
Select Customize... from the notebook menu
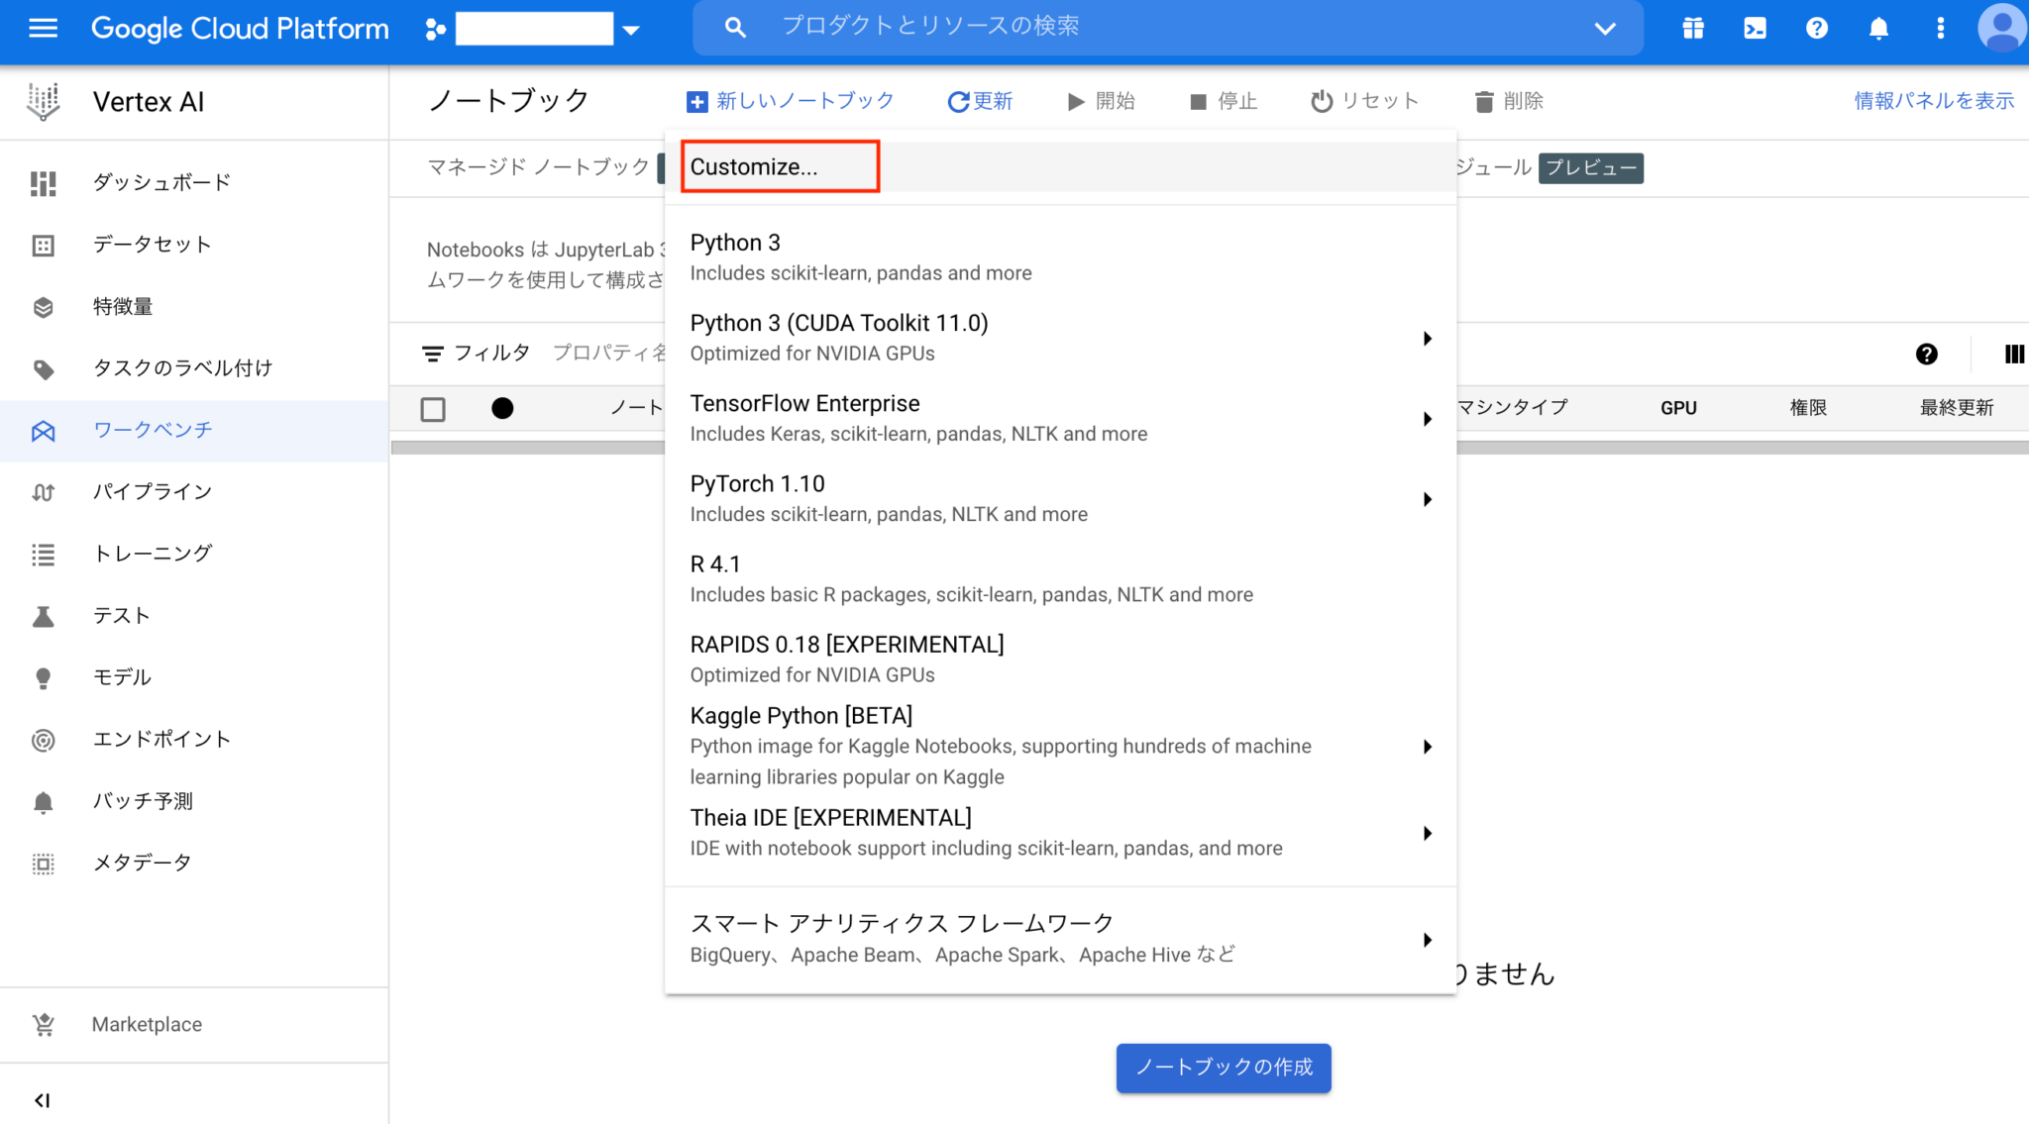point(755,166)
